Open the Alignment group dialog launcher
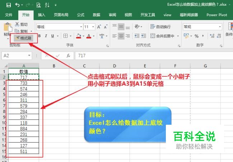This screenshot has height=162, width=233. click(x=179, y=46)
